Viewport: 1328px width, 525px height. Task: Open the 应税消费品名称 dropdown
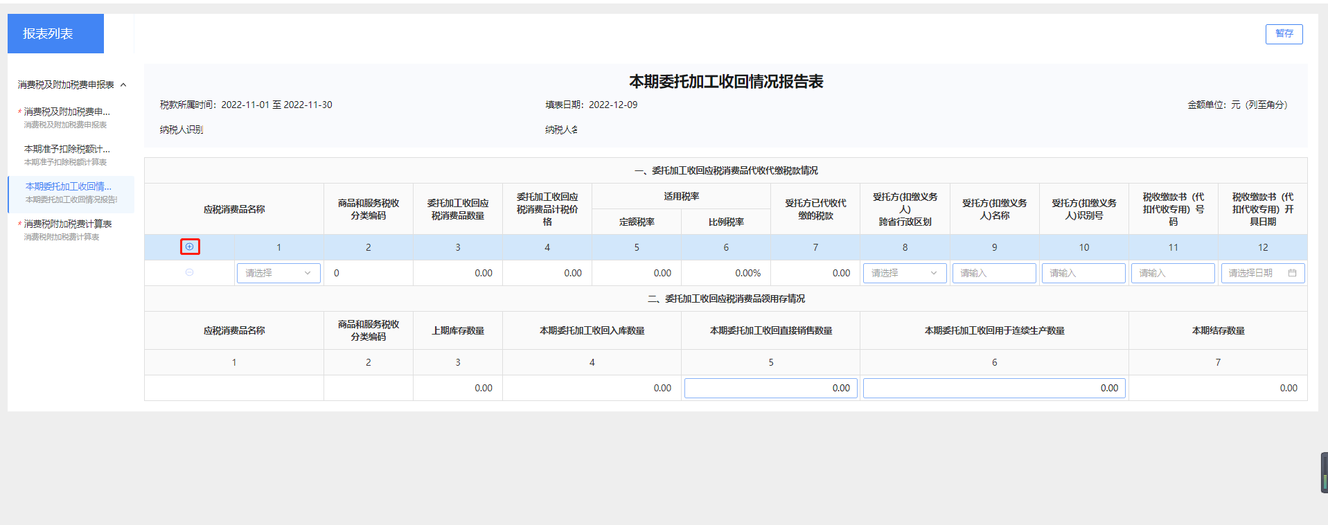click(278, 273)
